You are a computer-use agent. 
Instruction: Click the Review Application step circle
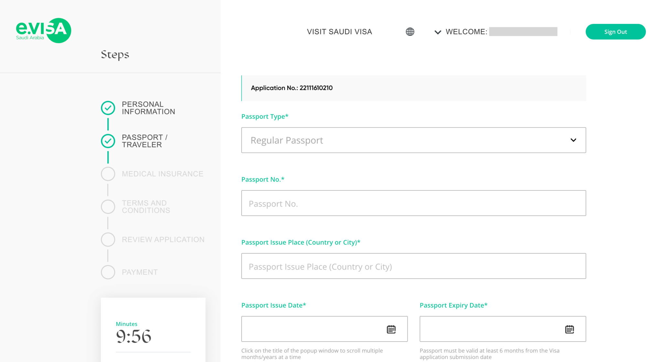[x=108, y=240]
